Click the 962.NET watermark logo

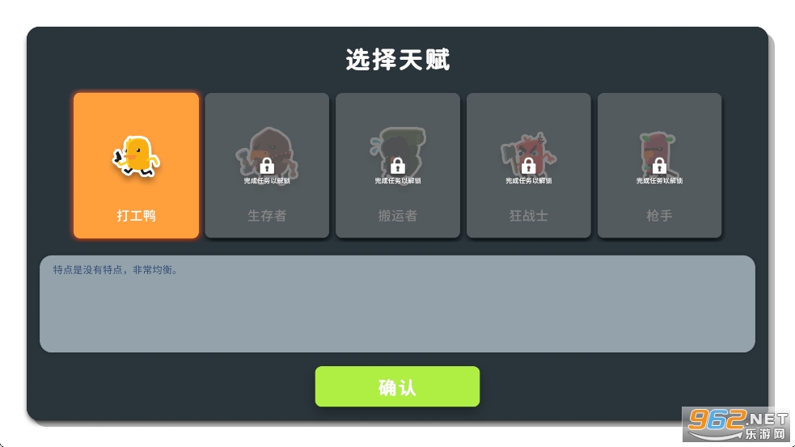738,424
